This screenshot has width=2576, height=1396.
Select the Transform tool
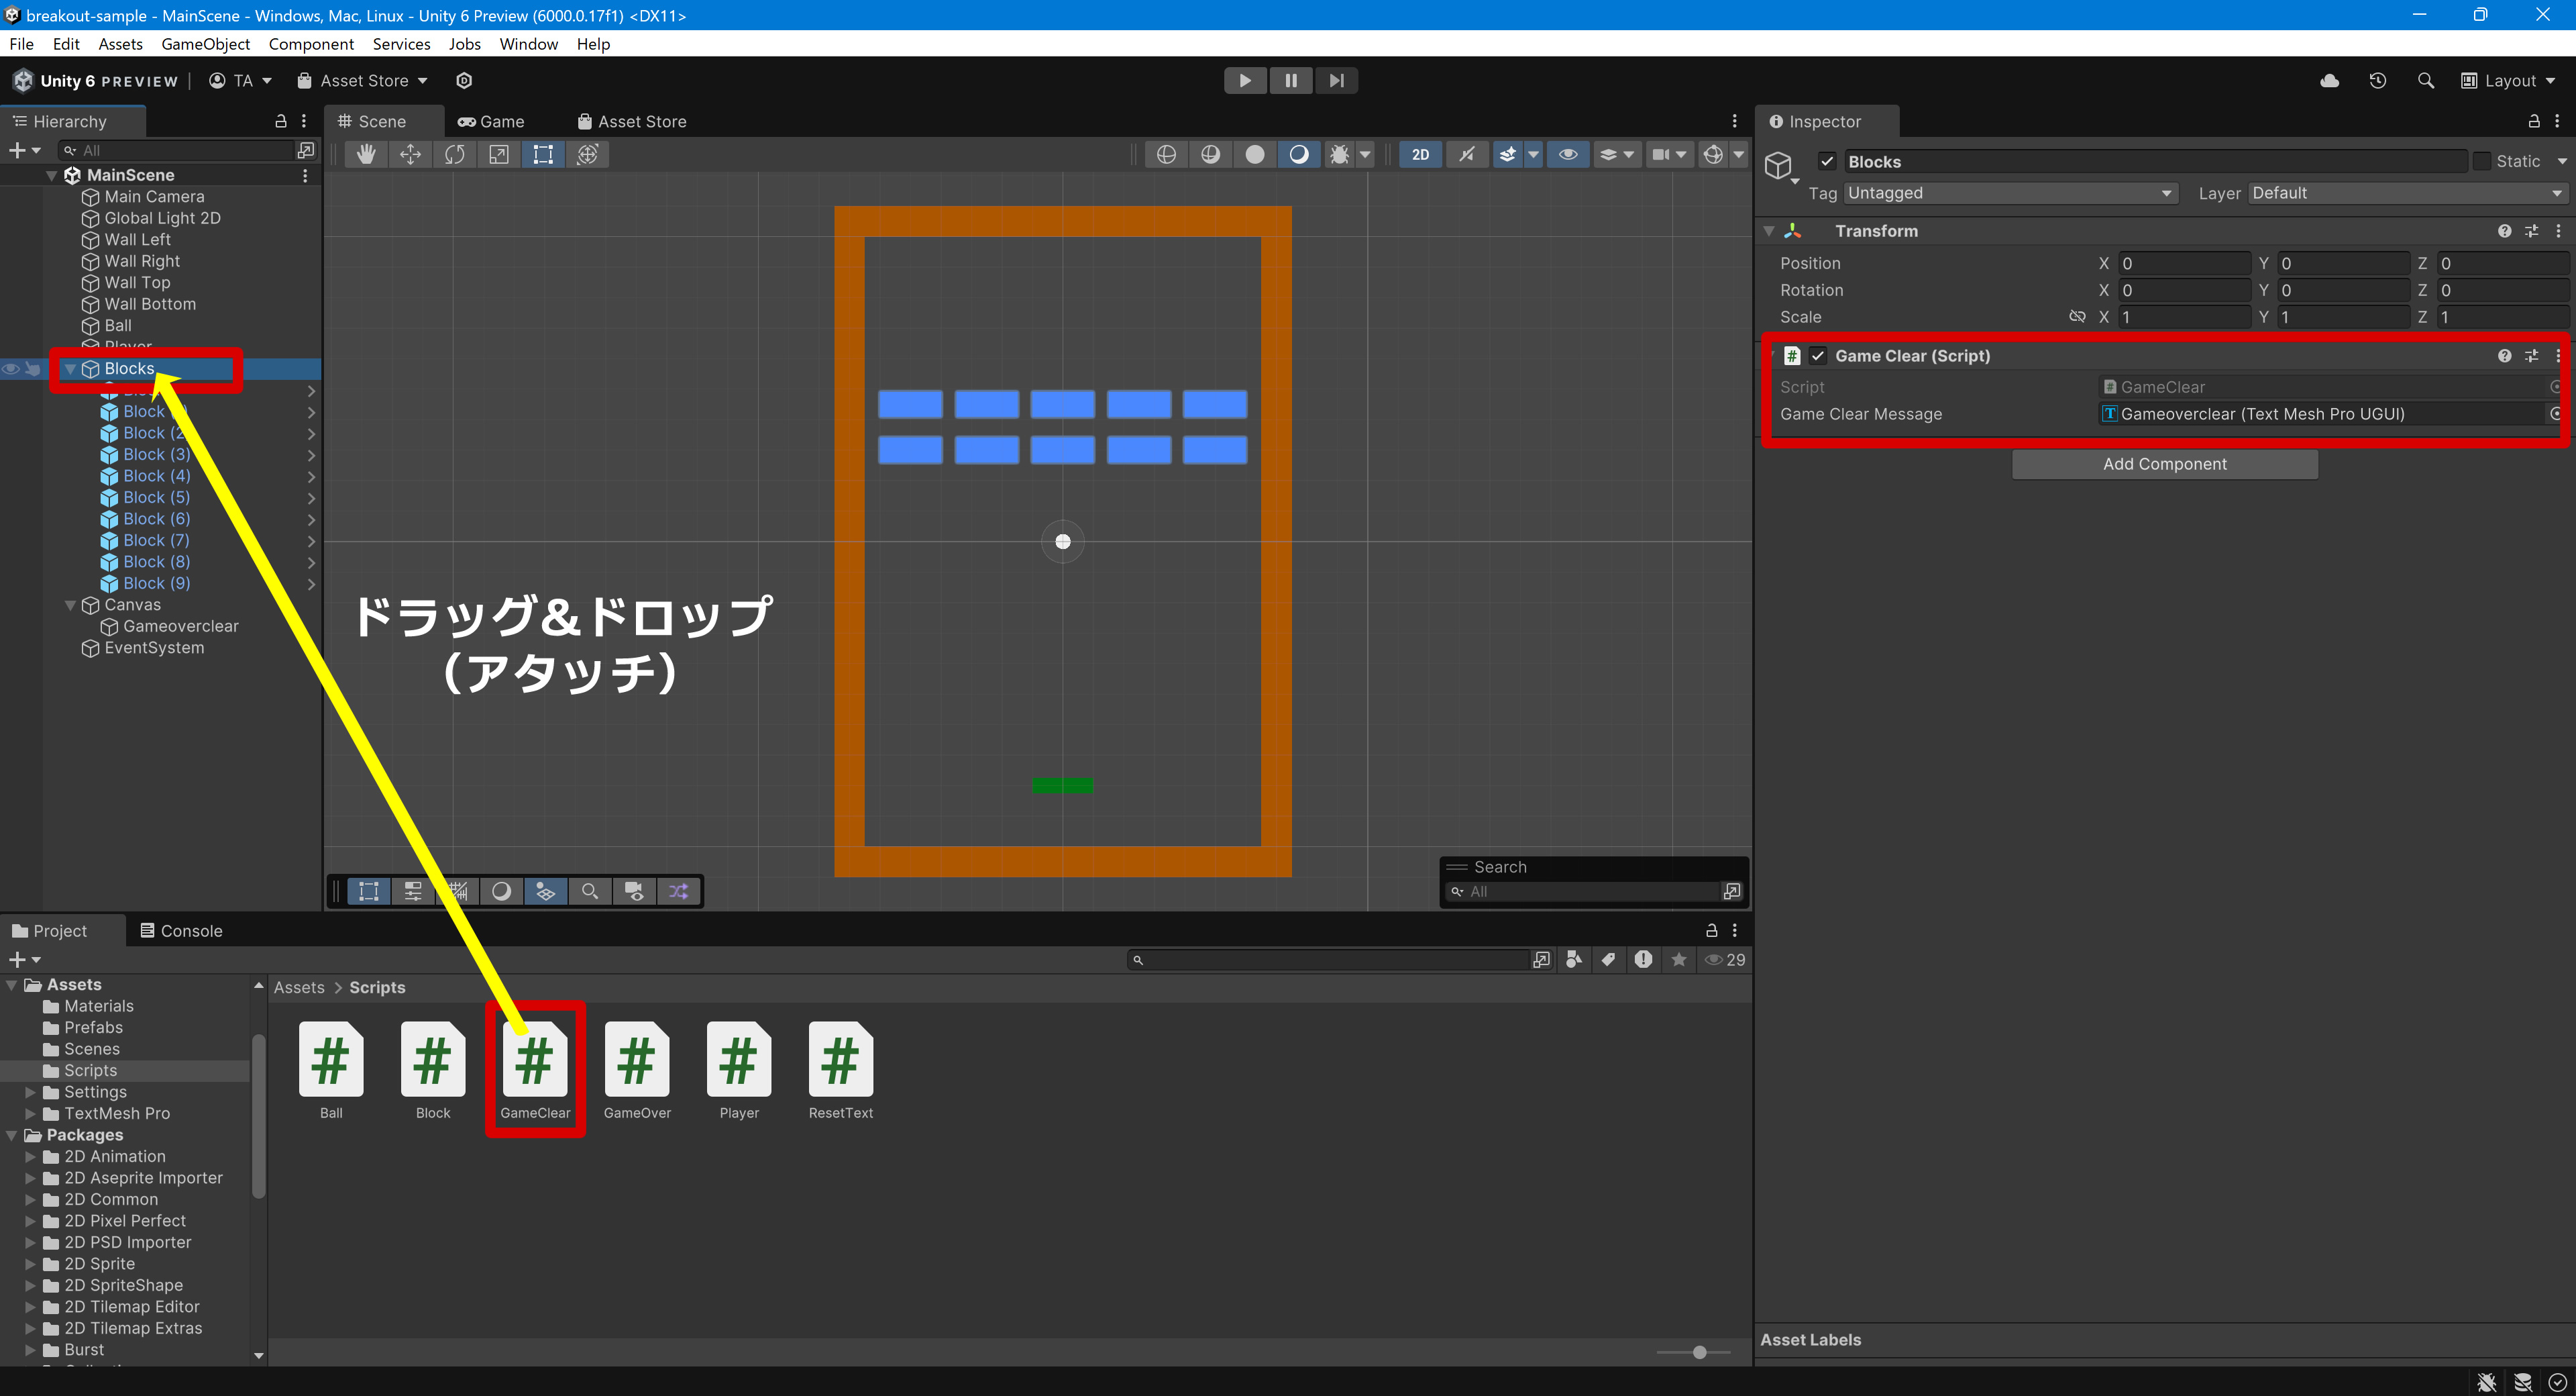click(587, 154)
